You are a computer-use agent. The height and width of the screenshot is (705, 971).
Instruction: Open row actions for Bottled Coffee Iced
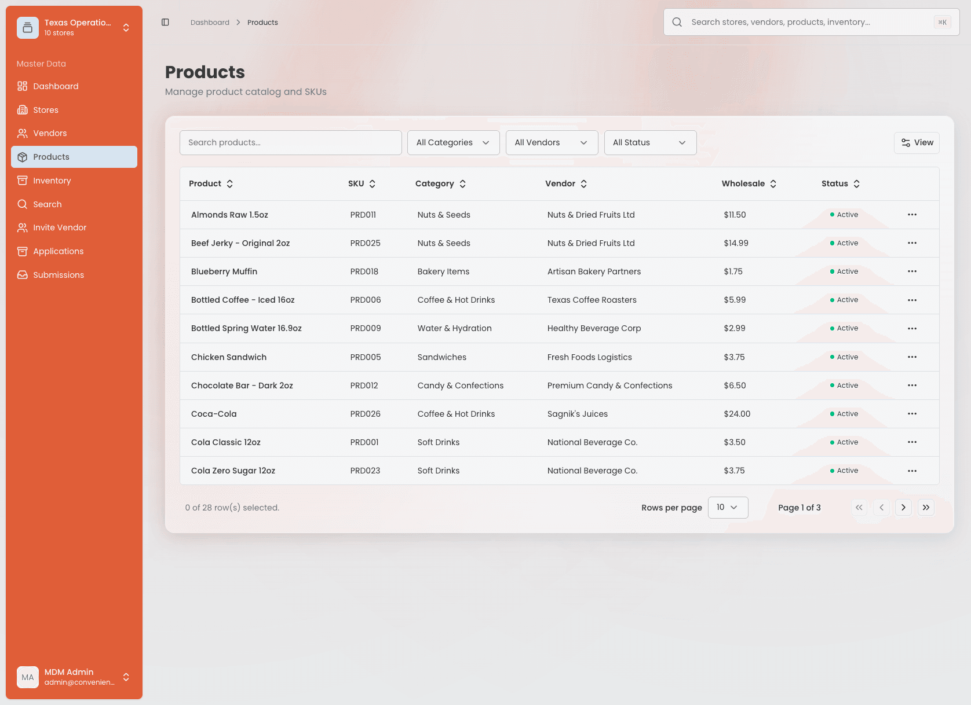[x=912, y=300]
